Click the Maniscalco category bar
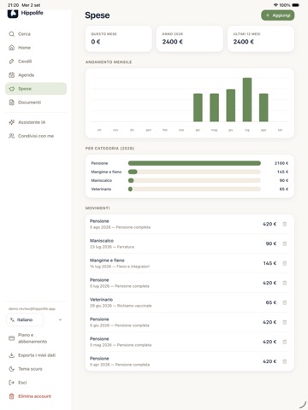 (x=194, y=180)
